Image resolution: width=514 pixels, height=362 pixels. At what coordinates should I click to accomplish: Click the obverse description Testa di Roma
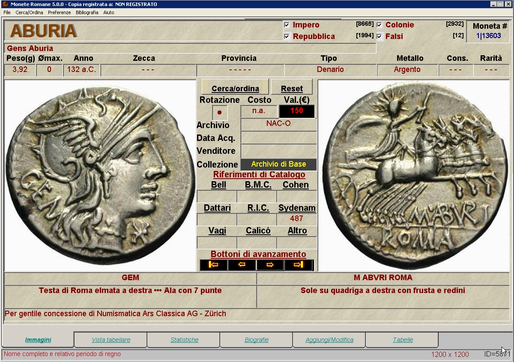pyautogui.click(x=130, y=291)
